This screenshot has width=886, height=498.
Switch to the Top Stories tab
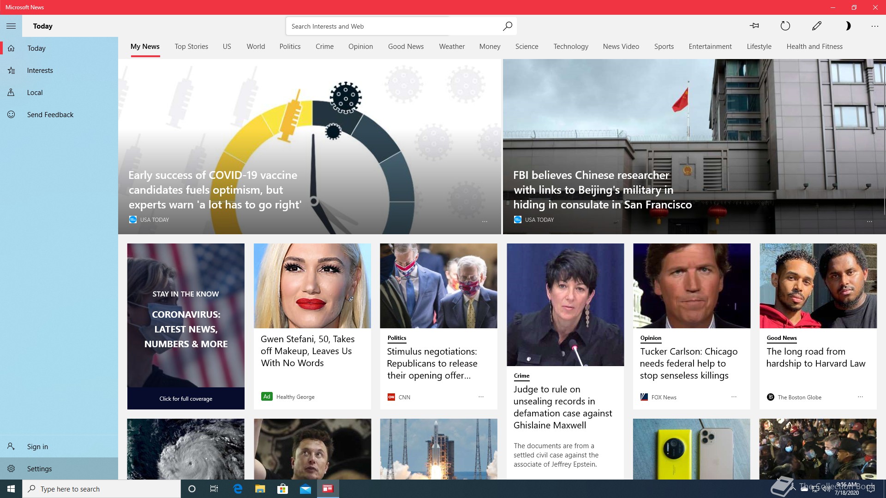[x=191, y=47]
